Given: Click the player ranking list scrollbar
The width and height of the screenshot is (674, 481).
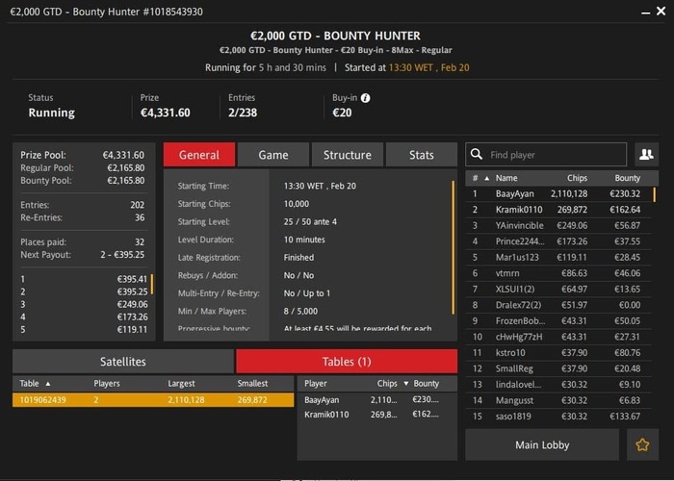Looking at the screenshot, I should 654,194.
